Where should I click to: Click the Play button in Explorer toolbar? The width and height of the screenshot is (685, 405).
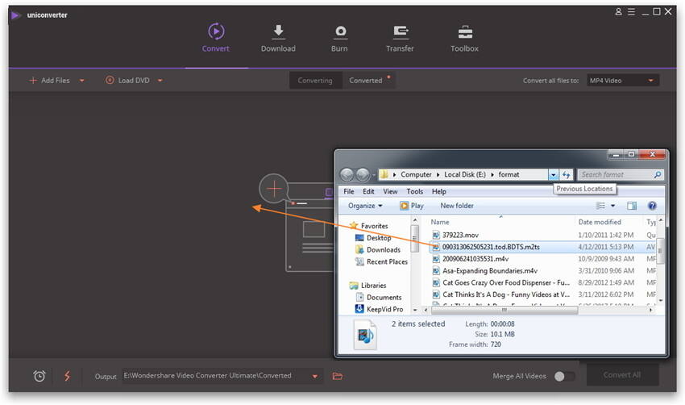click(x=412, y=206)
